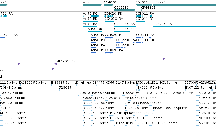Select ESG0114a.B21_E03.3prime EST
216x127 pixels.
(156, 83)
